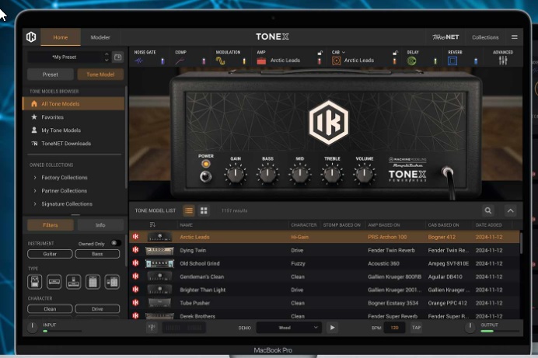
Task: Click the sort order icon in list header
Action: tap(152, 224)
